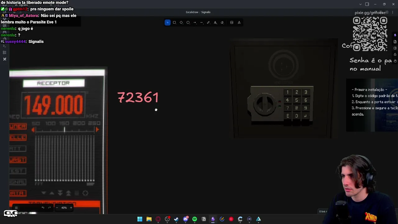Open Notion from the taskbar
Viewport: 398px width, 224px height.
[204, 219]
